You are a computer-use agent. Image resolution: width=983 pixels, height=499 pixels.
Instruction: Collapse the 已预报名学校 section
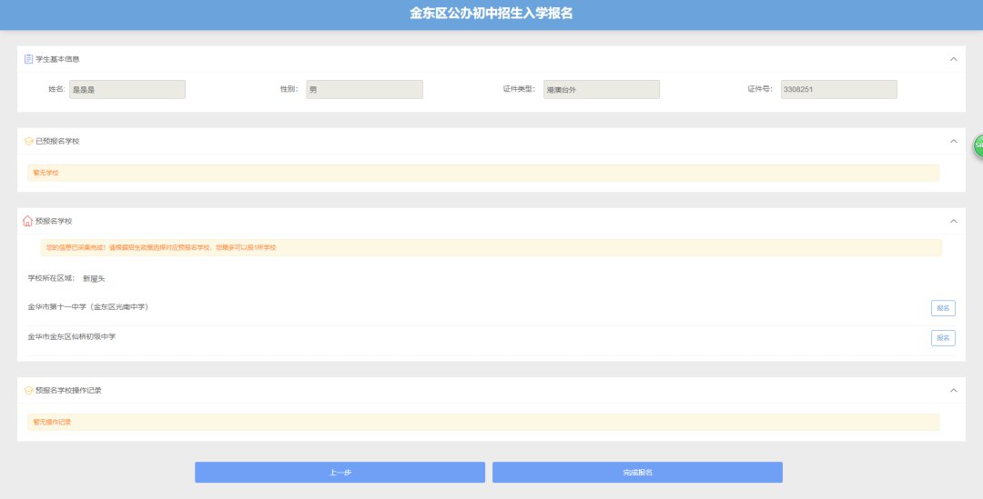click(953, 141)
